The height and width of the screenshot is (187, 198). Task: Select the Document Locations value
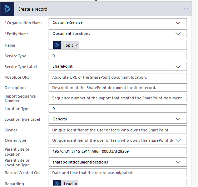71,33
